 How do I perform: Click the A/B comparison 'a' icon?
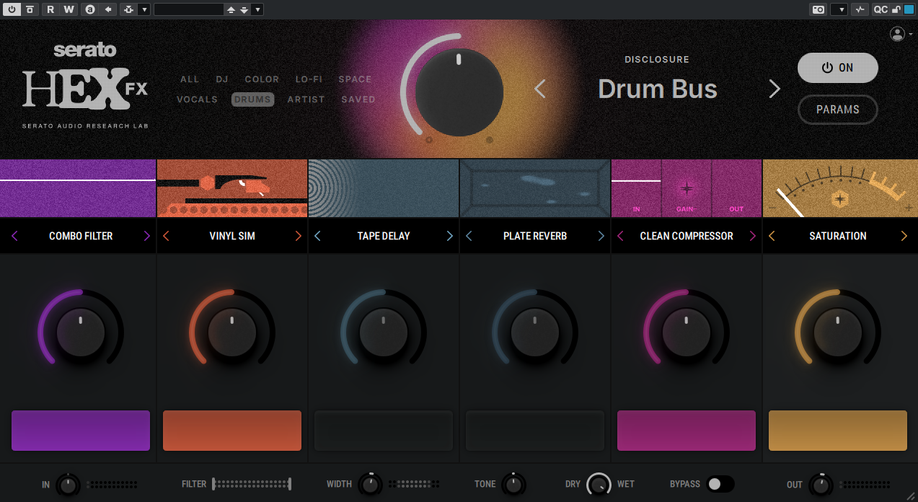pyautogui.click(x=89, y=9)
